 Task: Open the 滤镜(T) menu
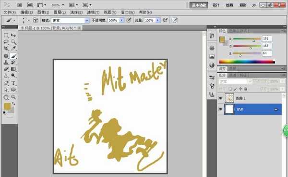[93, 13]
